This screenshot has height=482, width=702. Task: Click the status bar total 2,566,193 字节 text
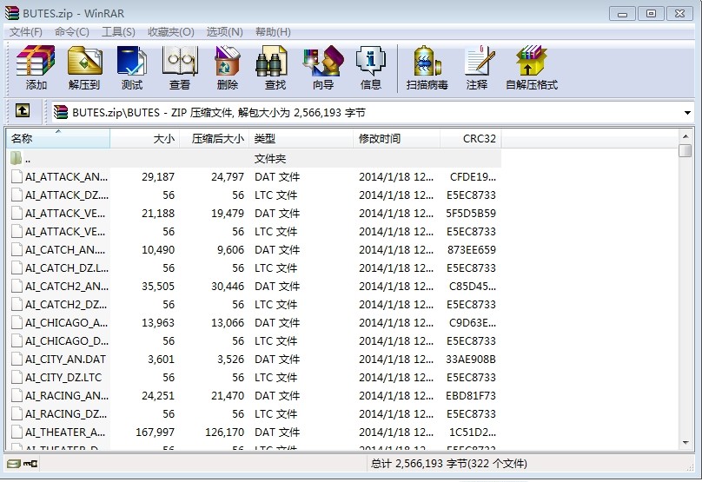coord(426,464)
